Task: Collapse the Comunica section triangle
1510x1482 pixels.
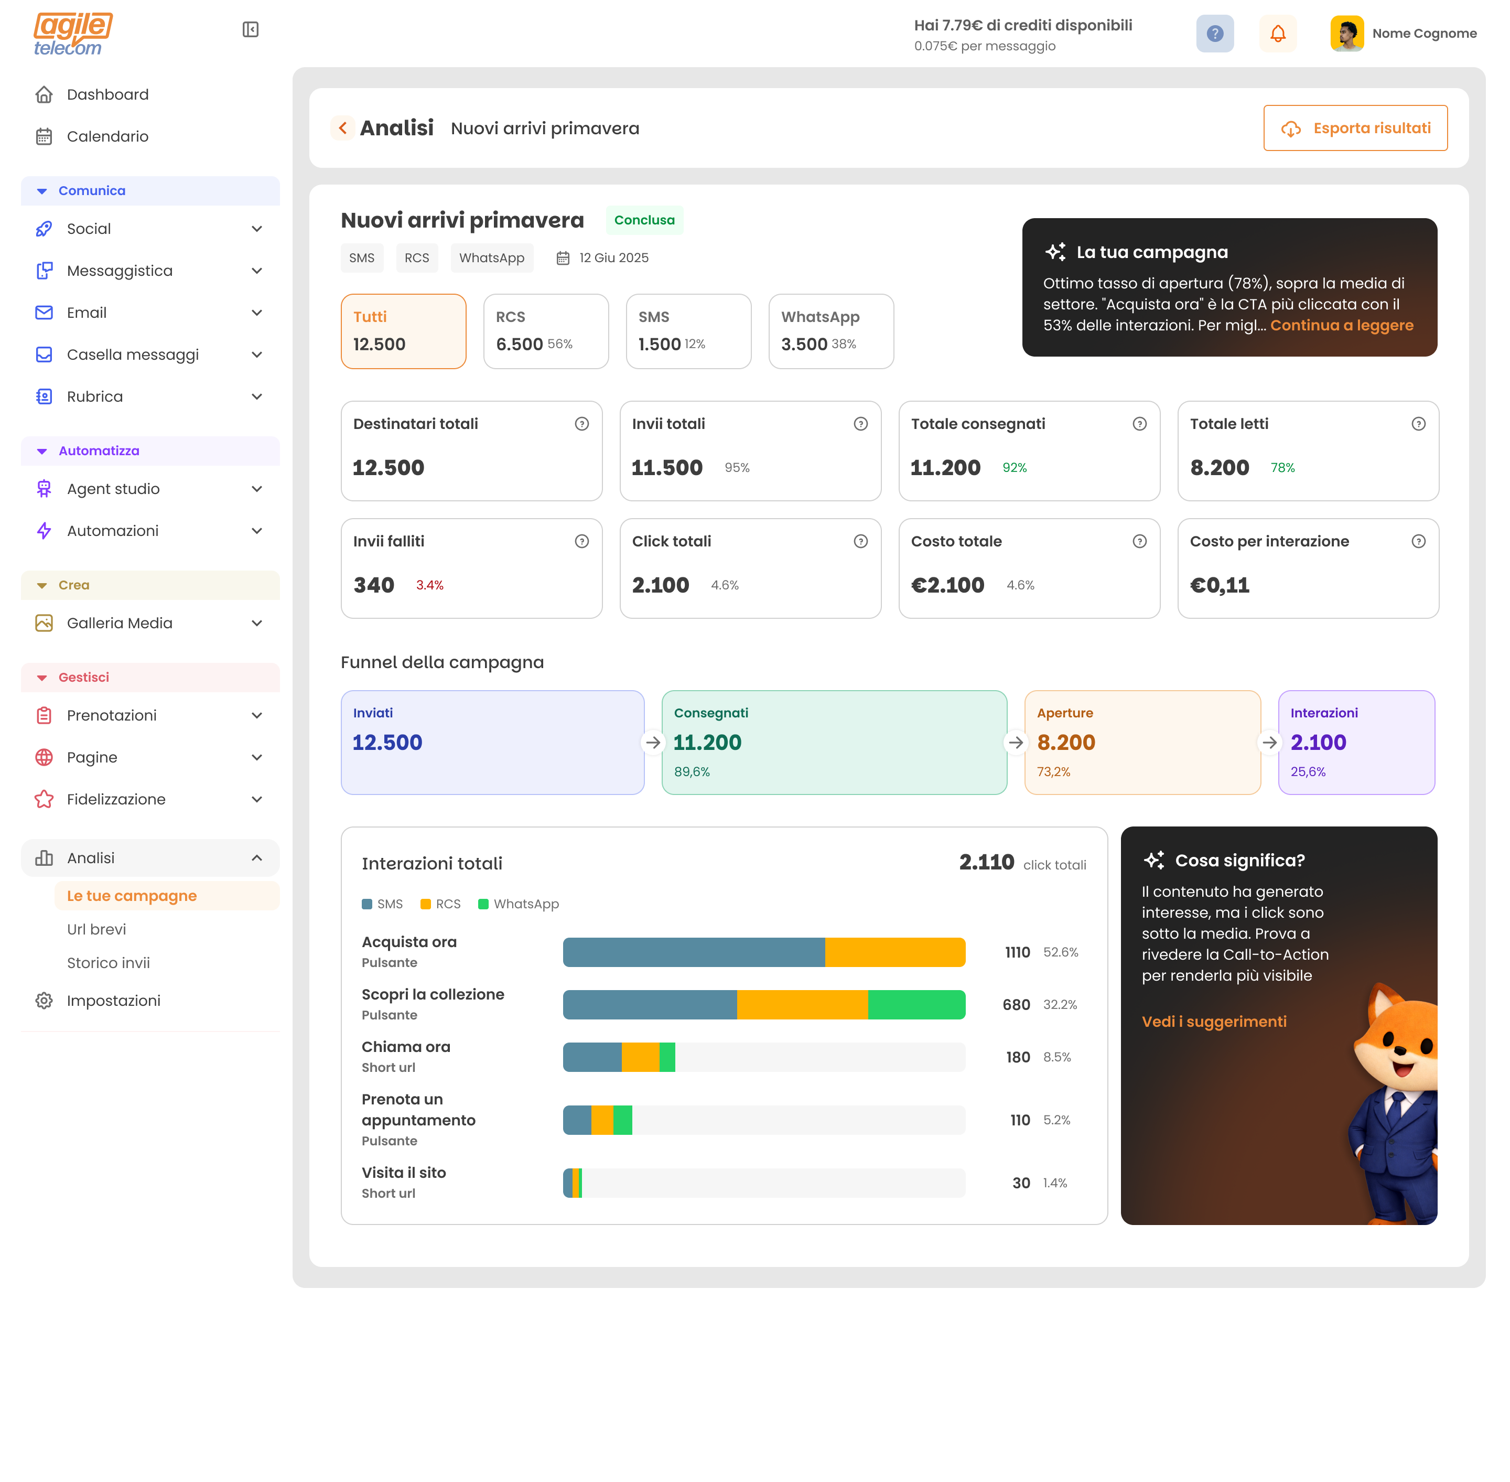Action: [x=42, y=191]
